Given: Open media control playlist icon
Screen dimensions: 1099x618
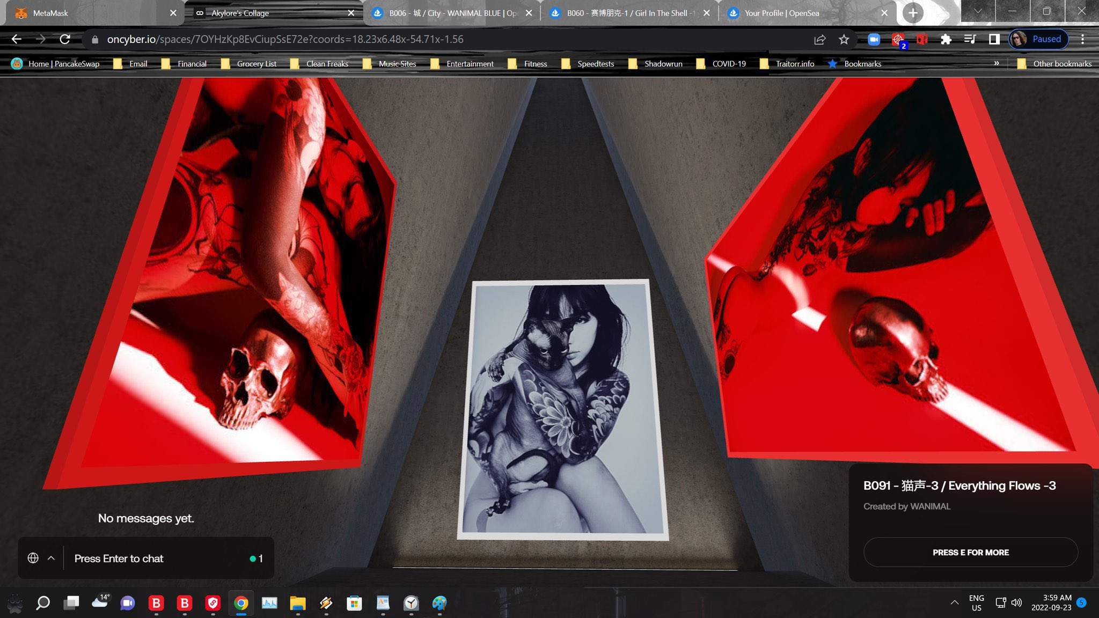Looking at the screenshot, I should coord(970,39).
